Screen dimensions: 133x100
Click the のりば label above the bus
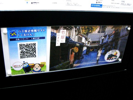(x=114, y=51)
